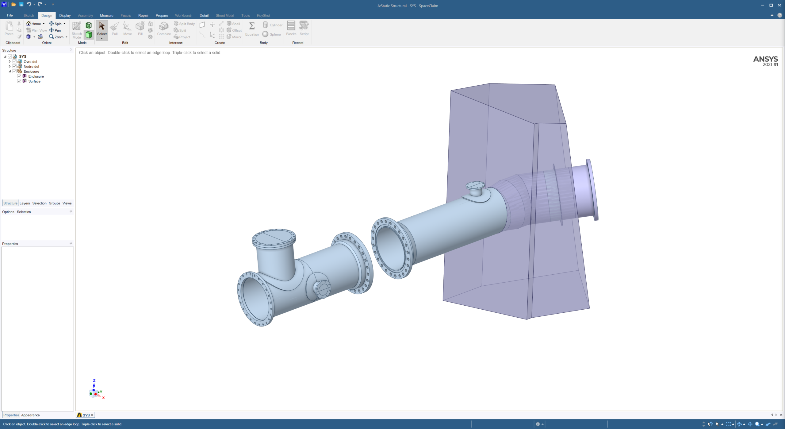
Task: Hide the Surface body checkbox
Action: pos(19,81)
